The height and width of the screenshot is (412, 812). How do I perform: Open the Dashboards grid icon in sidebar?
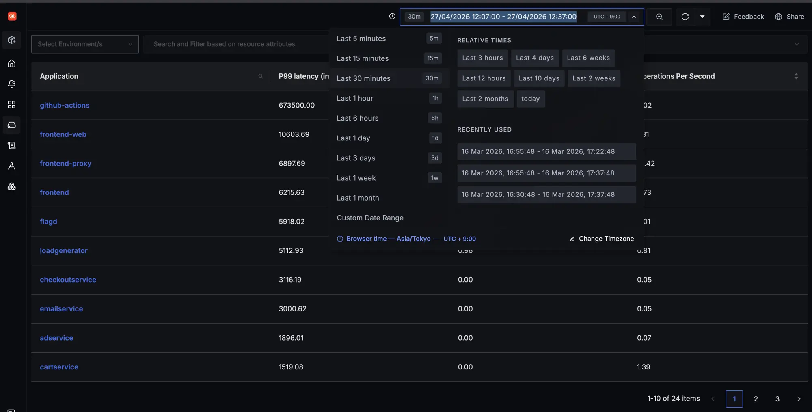12,104
